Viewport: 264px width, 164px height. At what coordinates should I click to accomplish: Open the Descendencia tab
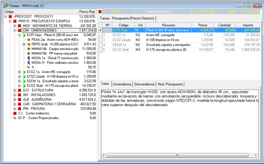tap(144, 84)
